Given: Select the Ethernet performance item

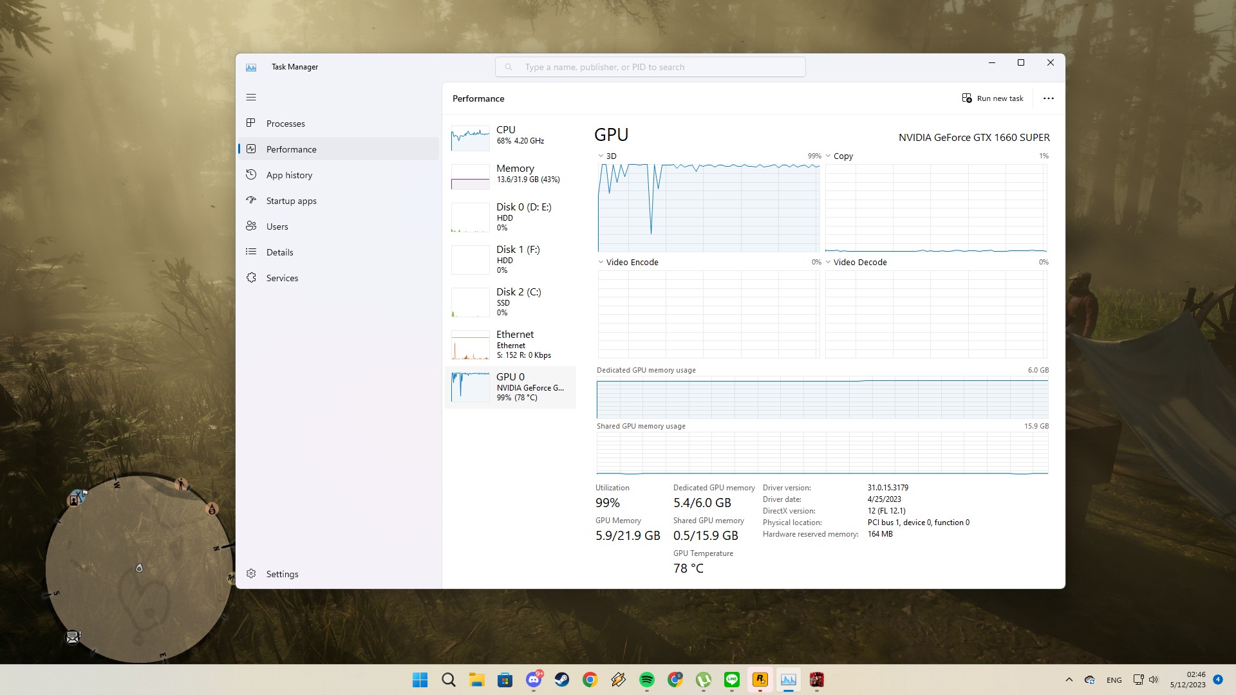Looking at the screenshot, I should 510,344.
